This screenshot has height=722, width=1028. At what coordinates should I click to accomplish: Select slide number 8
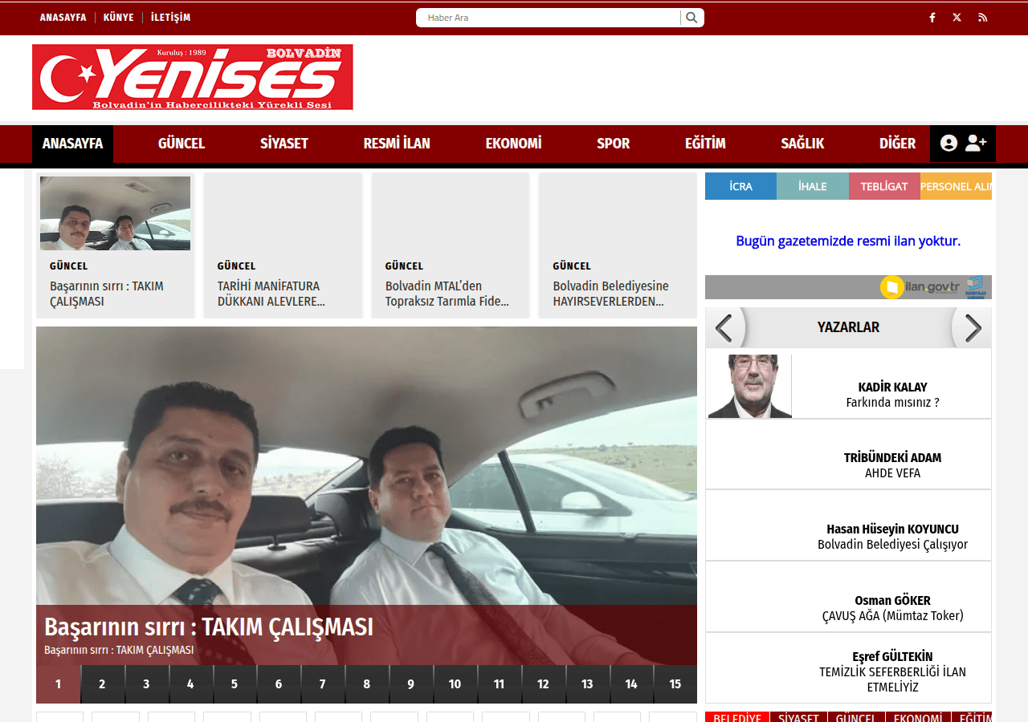pyautogui.click(x=366, y=684)
